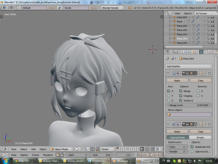The image size is (218, 164).
Task: Open the Object properties tab (orange cube)
Action: coord(192,52)
